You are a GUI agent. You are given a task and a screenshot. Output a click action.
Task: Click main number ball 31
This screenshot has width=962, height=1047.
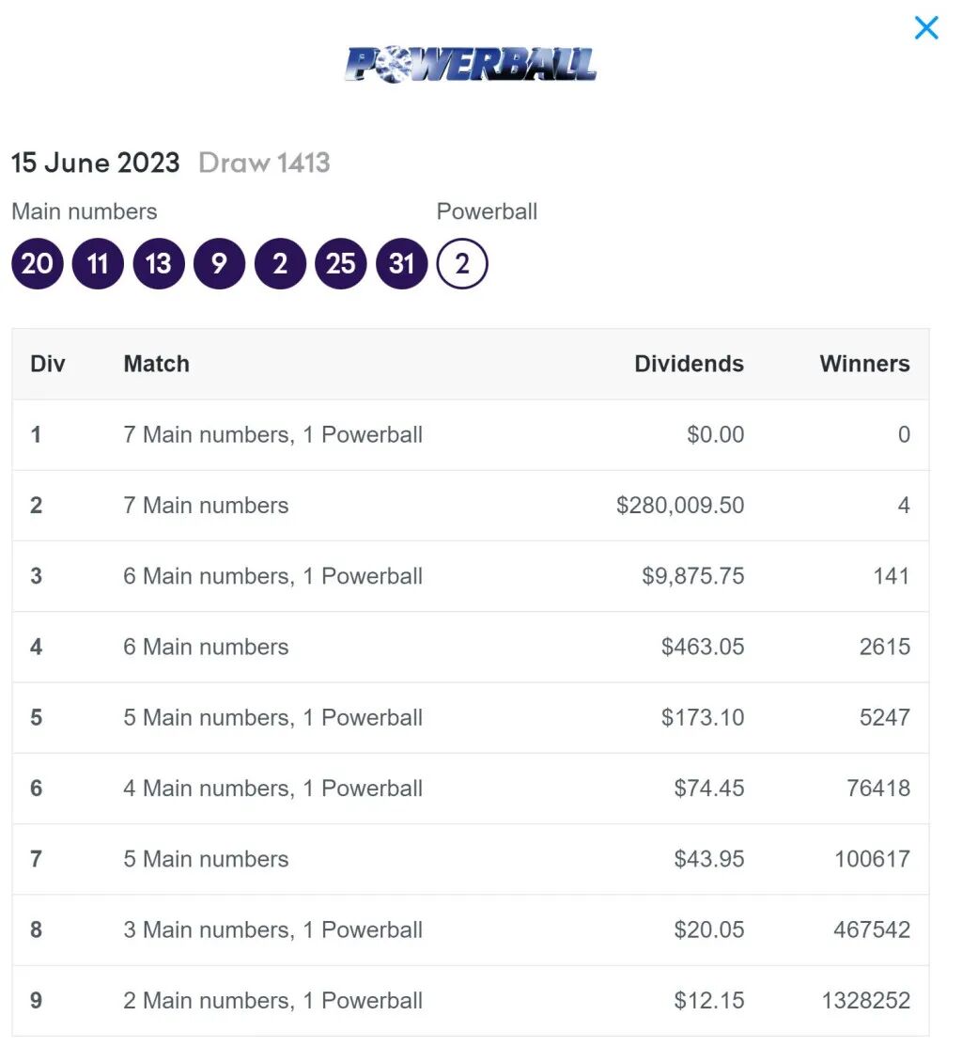(x=401, y=263)
